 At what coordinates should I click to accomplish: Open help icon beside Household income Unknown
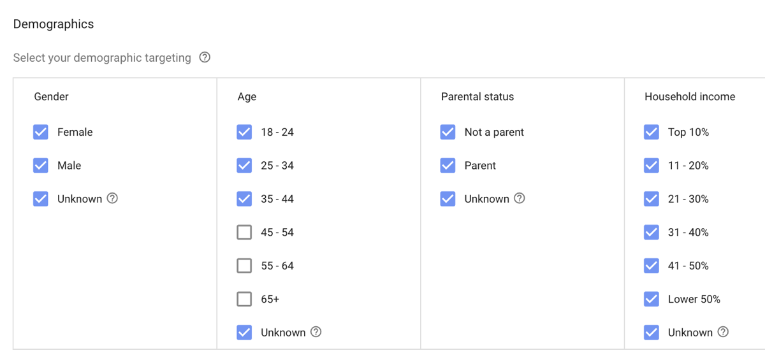coord(723,332)
